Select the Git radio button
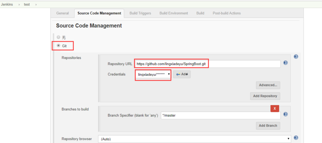The width and height of the screenshot is (322, 143). [58, 46]
